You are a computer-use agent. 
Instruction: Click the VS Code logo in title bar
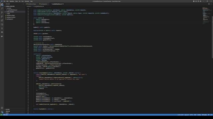pyautogui.click(x=1, y=1)
